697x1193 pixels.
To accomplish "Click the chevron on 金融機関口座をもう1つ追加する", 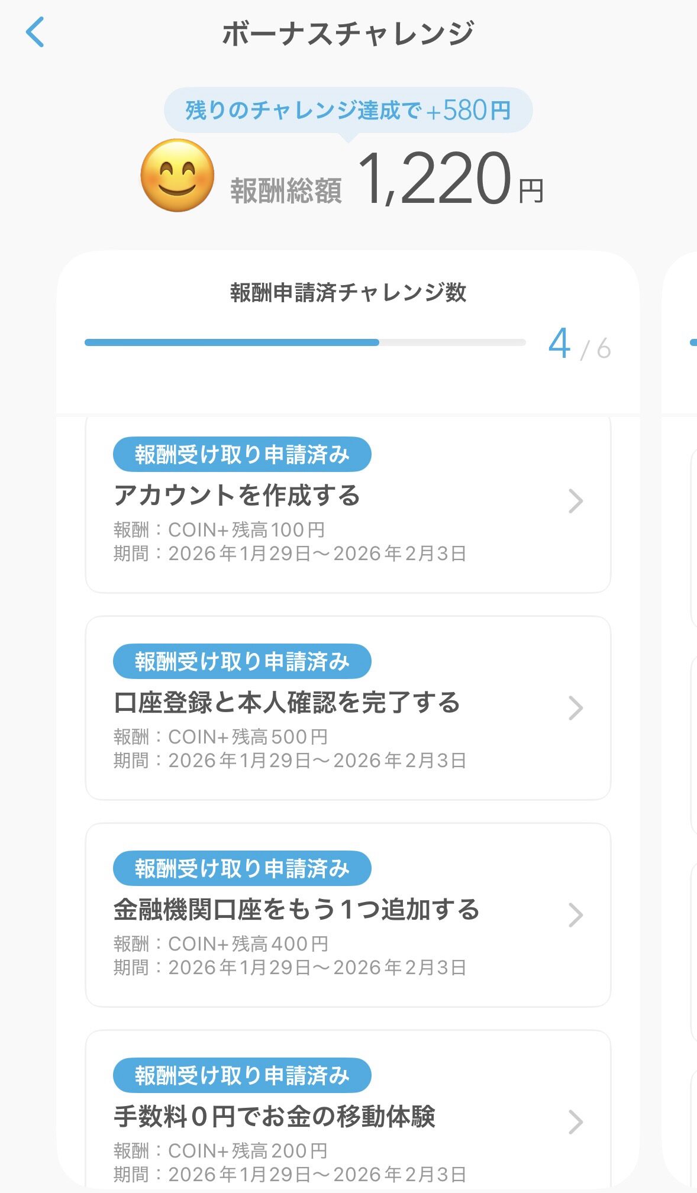I will tap(575, 915).
